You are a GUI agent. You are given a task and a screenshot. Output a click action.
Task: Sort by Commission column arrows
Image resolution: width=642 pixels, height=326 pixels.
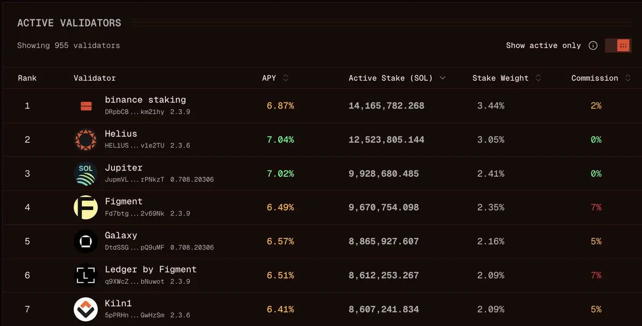[628, 78]
